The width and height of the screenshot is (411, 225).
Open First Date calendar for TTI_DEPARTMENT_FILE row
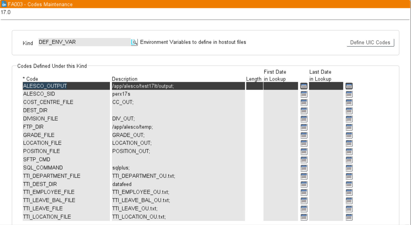click(304, 176)
